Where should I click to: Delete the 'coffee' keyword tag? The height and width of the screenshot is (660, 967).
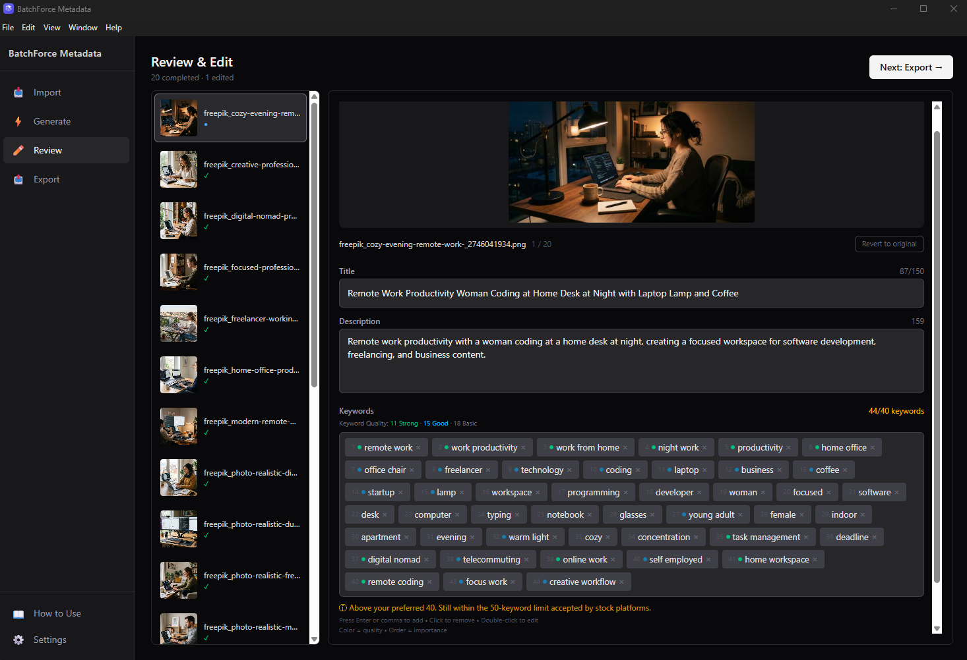coord(845,470)
